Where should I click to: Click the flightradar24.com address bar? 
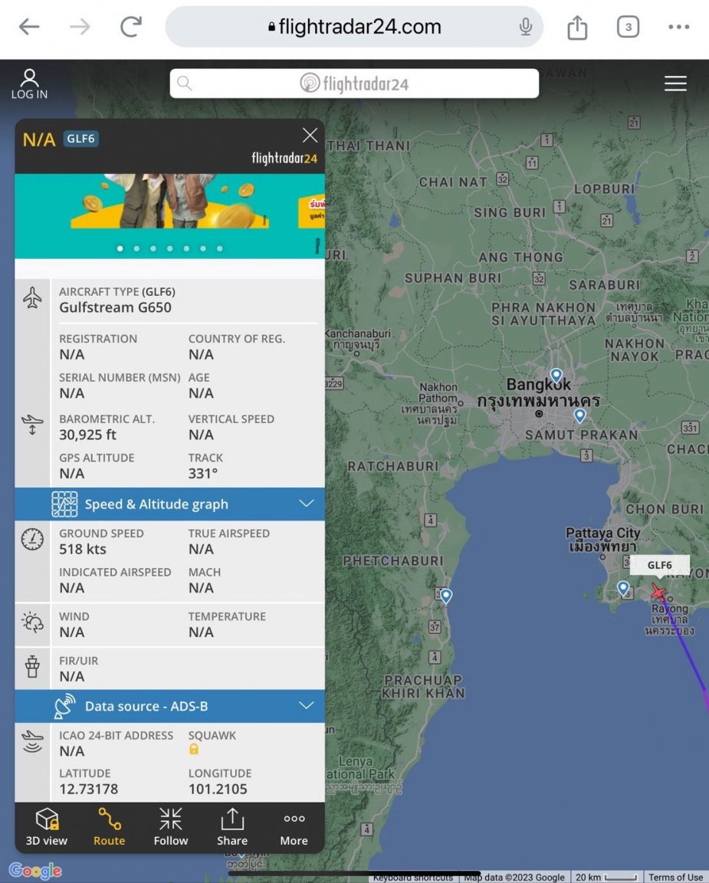[354, 27]
